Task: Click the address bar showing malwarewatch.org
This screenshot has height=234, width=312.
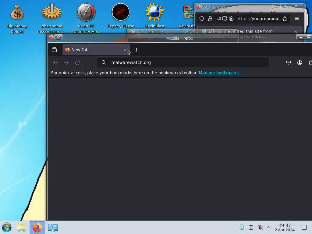Action: point(183,62)
